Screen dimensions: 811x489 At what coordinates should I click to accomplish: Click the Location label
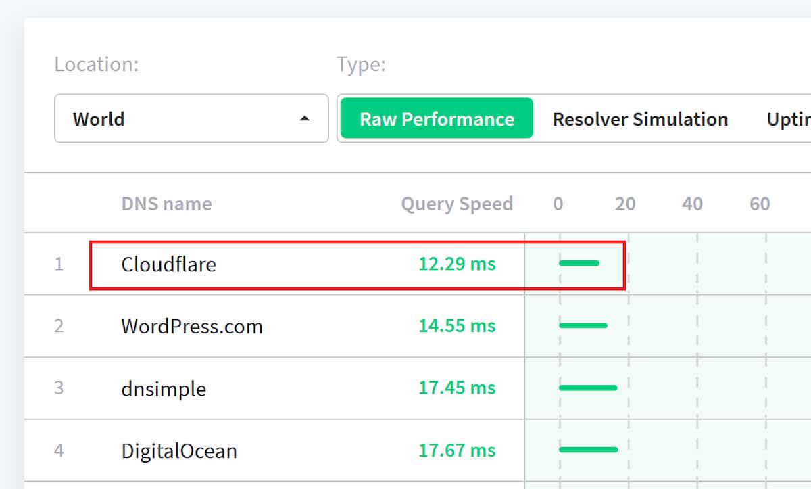[x=96, y=65]
